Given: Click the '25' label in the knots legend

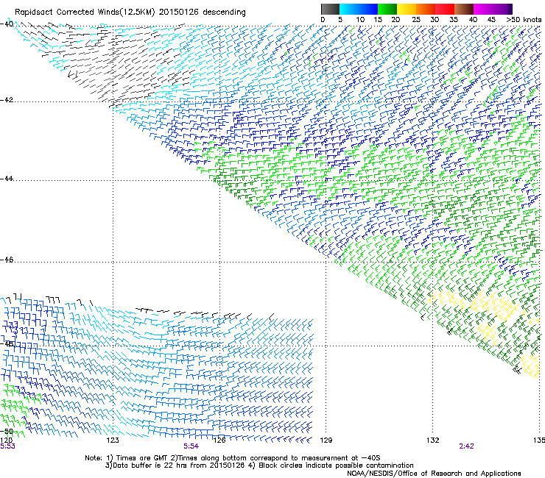Looking at the screenshot, I should [416, 20].
